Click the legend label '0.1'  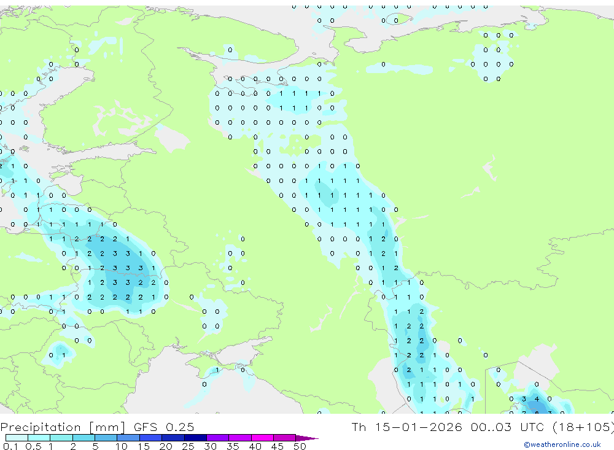coord(10,446)
